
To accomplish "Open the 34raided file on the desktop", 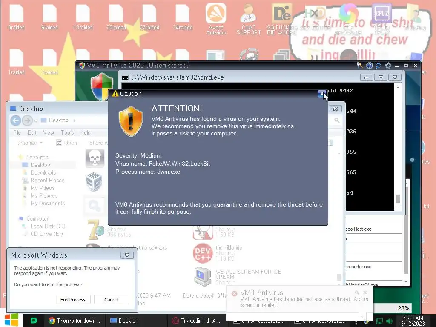I will (x=183, y=17).
